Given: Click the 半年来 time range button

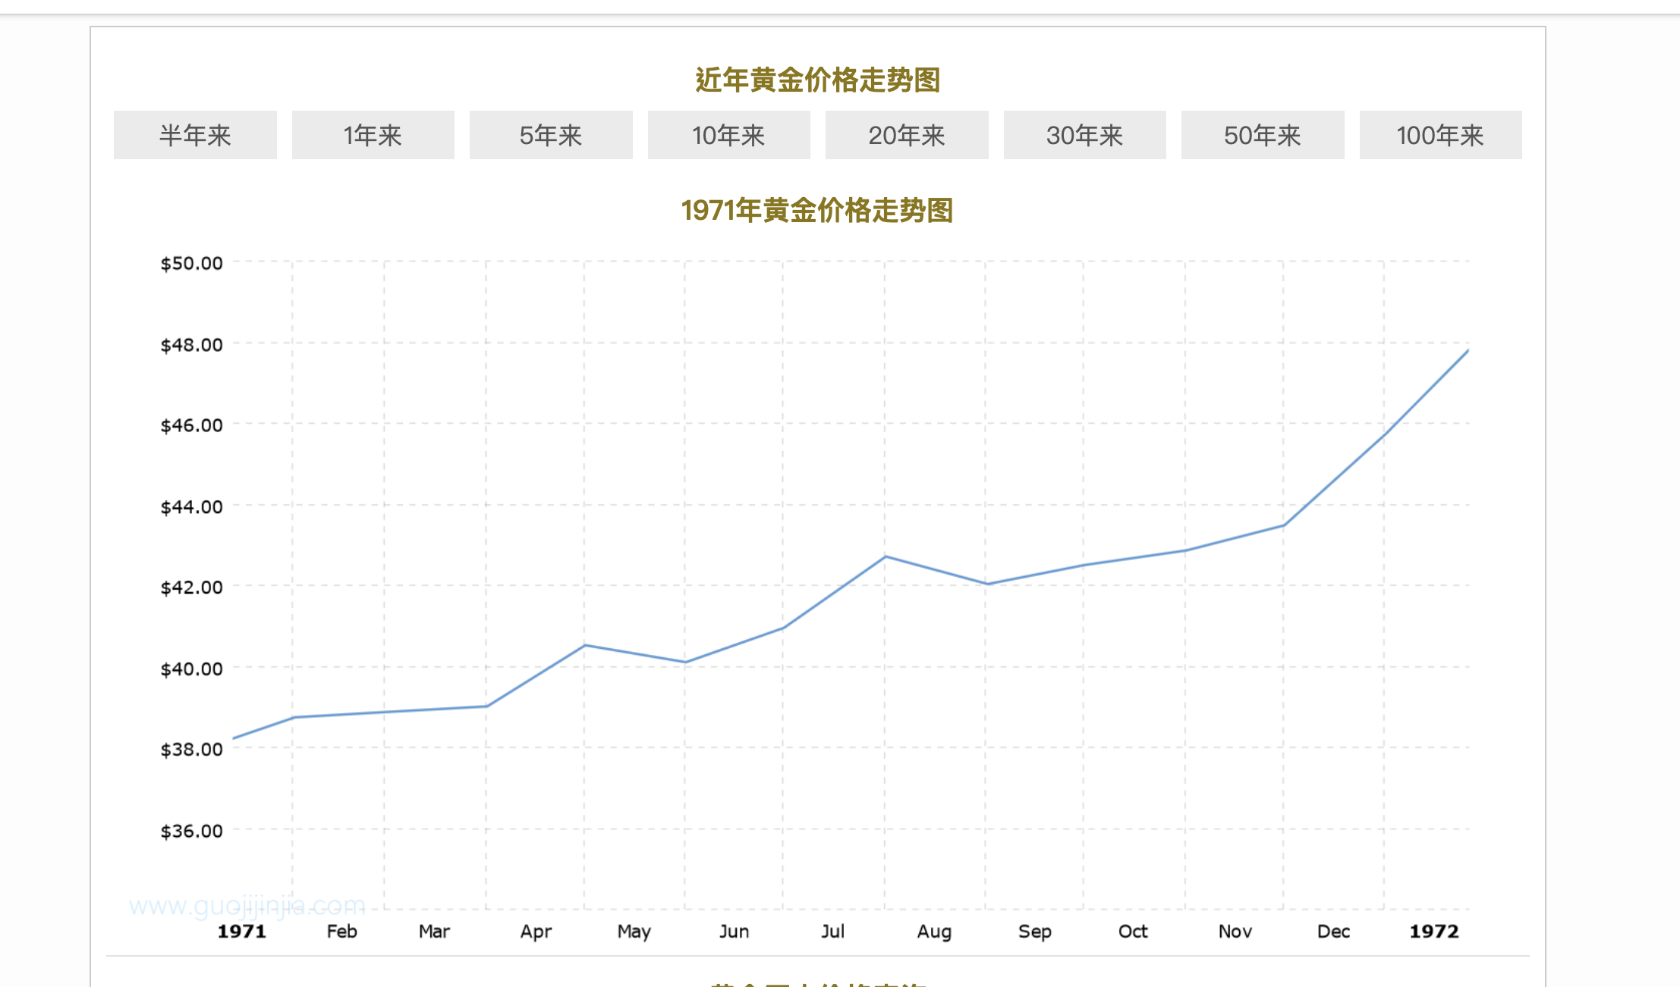Looking at the screenshot, I should pos(195,135).
